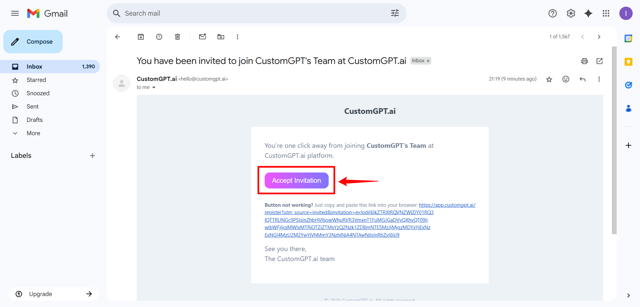The width and height of the screenshot is (640, 307).
Task: Open toolbar more options menu
Action: point(237,37)
